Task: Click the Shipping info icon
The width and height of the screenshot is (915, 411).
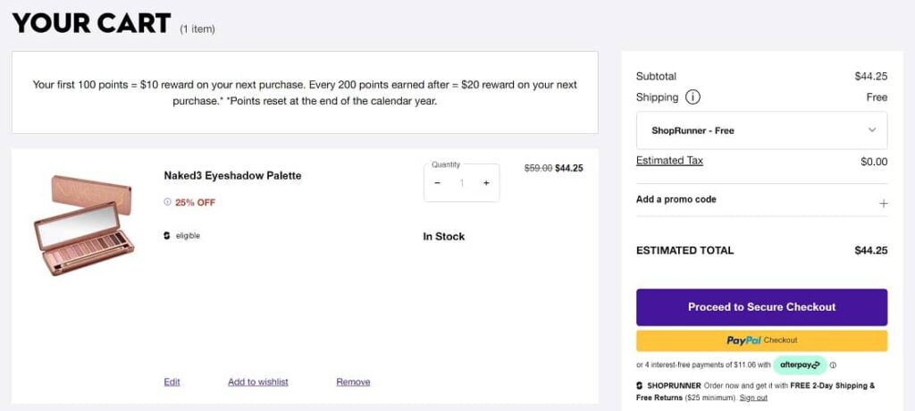Action: click(693, 97)
